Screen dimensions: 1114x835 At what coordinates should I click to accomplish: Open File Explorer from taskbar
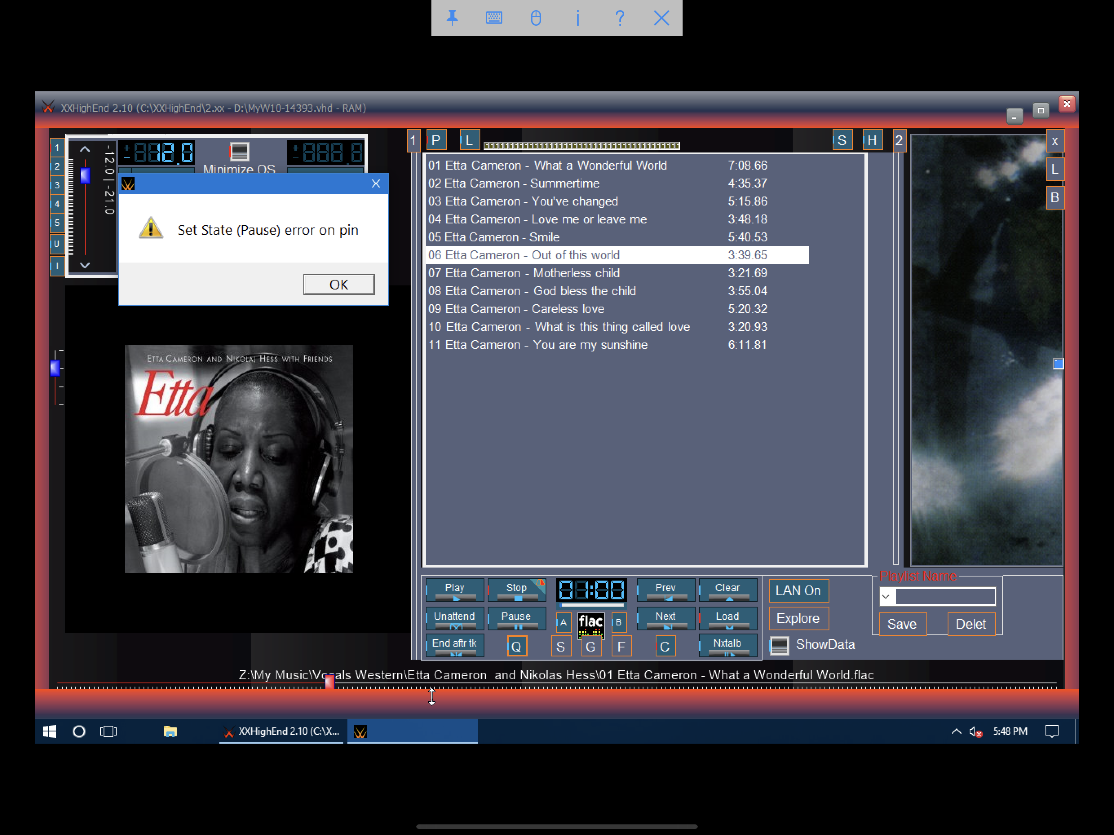[170, 731]
